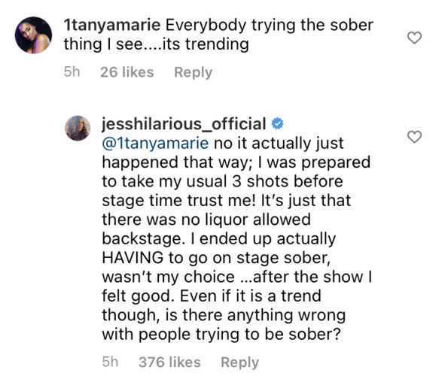448x388 pixels.
Task: Click the 5h timestamp beside 376 likes
Action: (110, 362)
